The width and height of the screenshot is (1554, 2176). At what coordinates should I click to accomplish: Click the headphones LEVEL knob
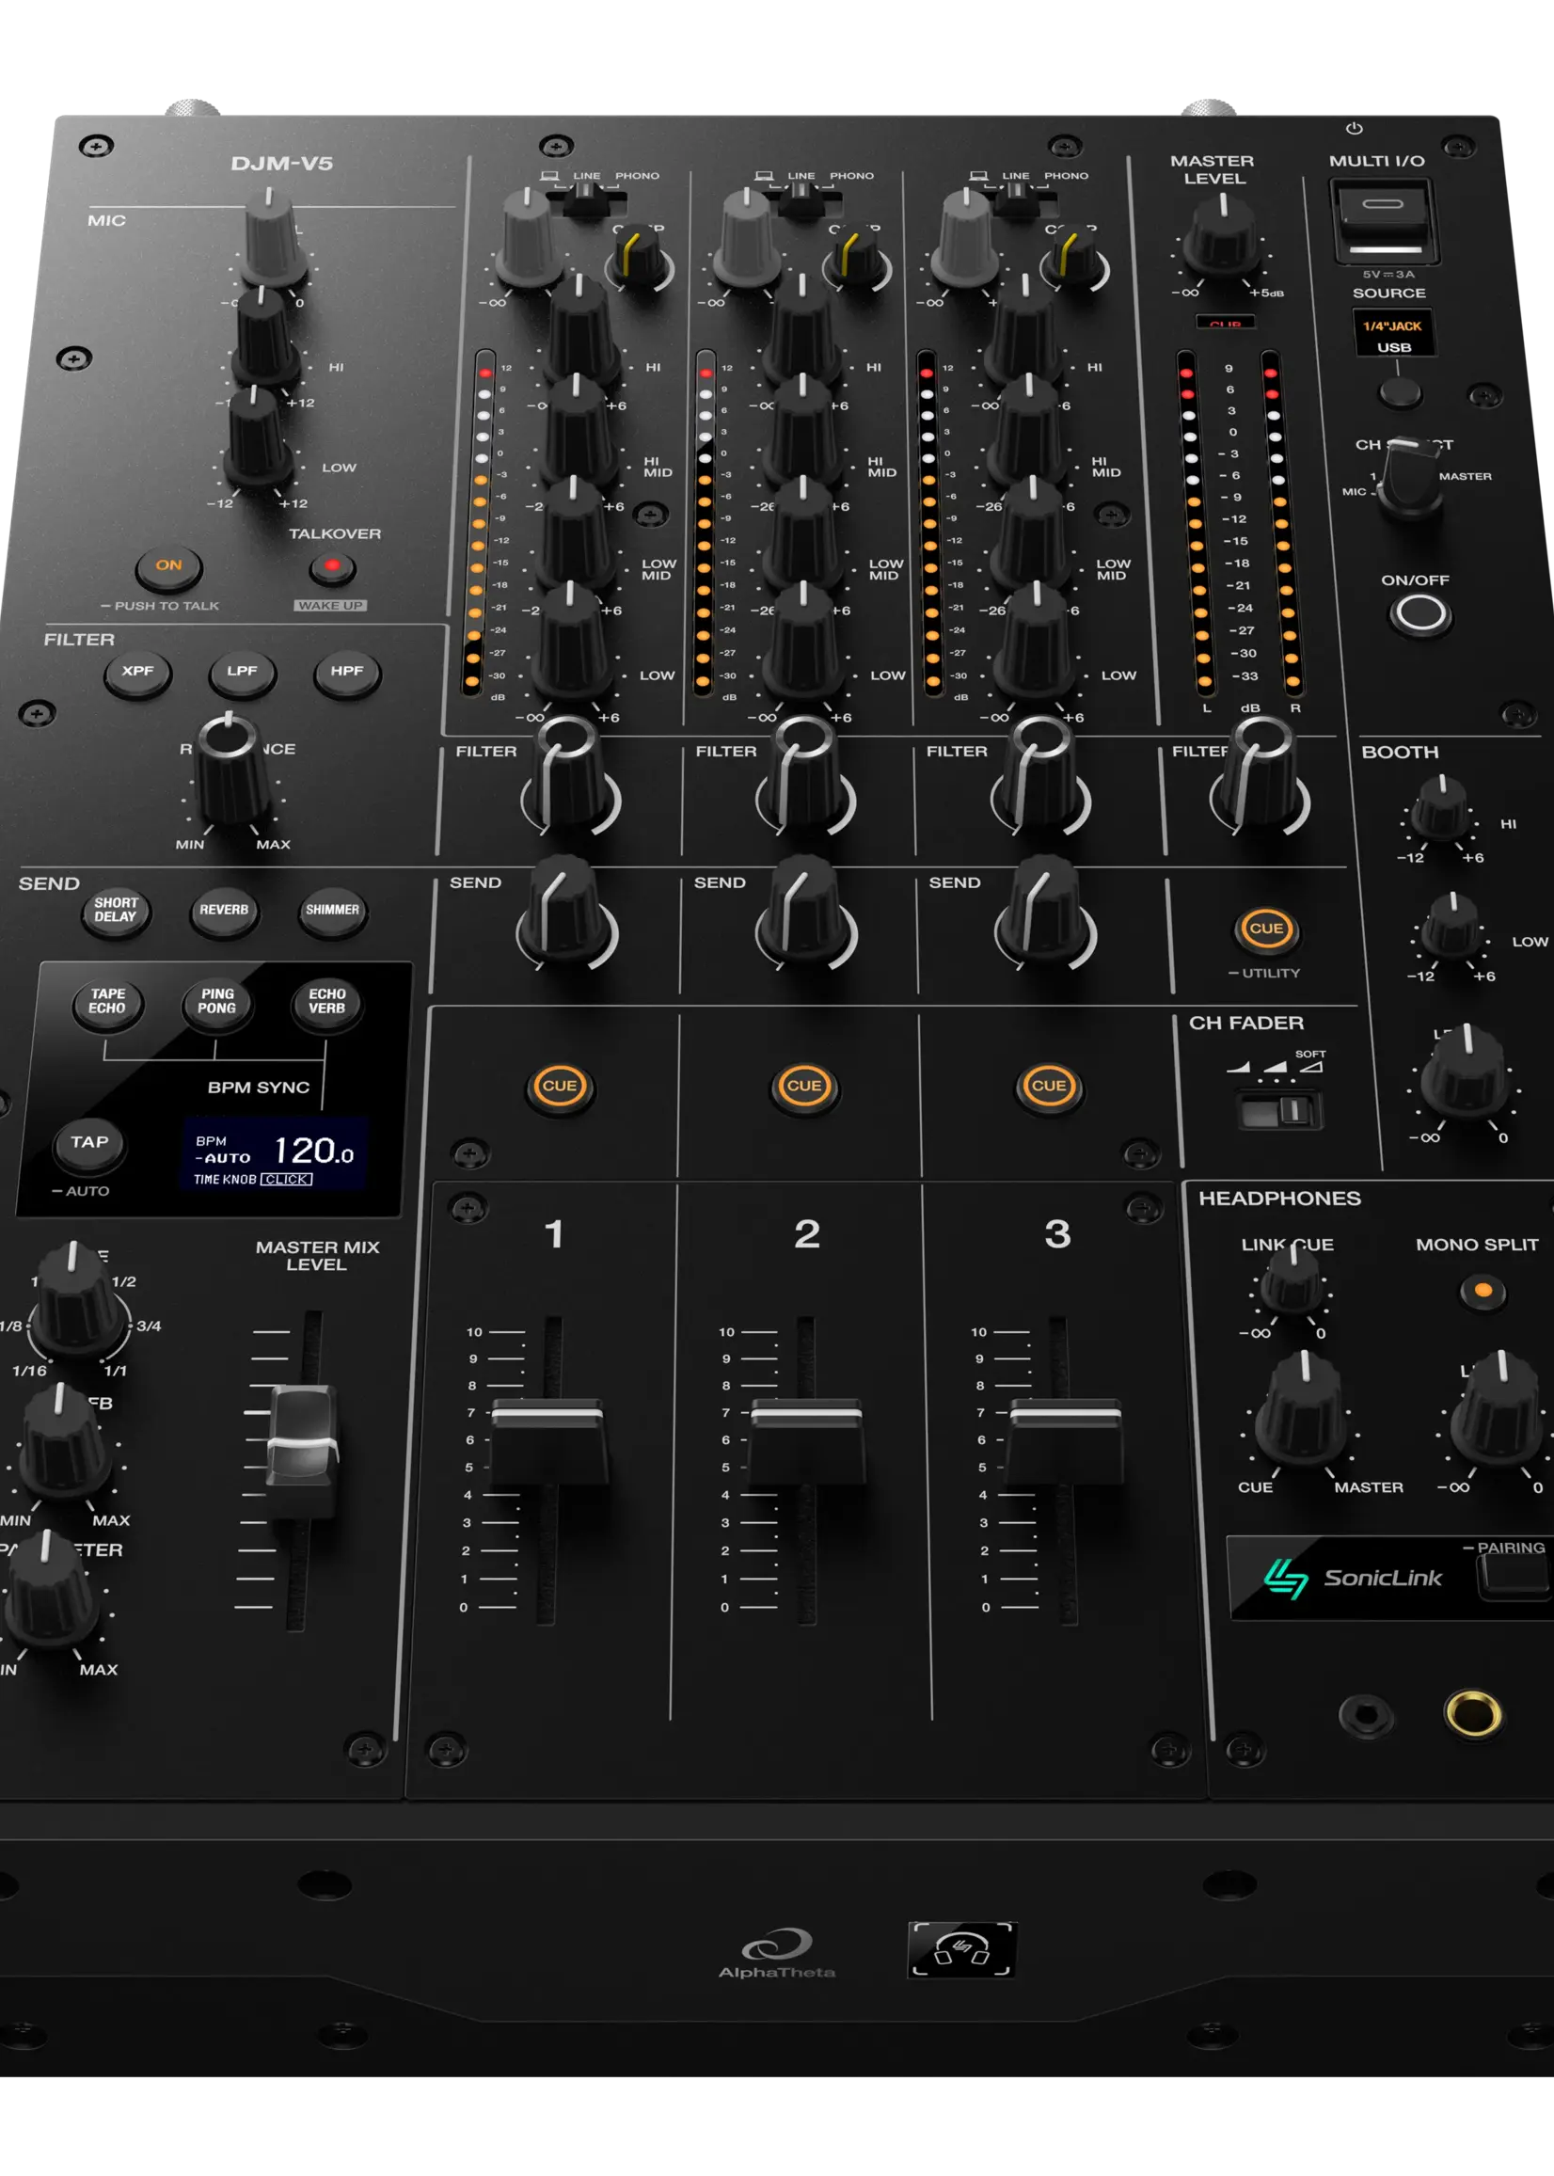point(1498,1410)
